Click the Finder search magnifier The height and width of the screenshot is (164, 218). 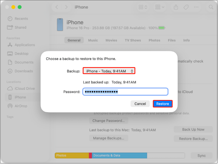[211, 7]
